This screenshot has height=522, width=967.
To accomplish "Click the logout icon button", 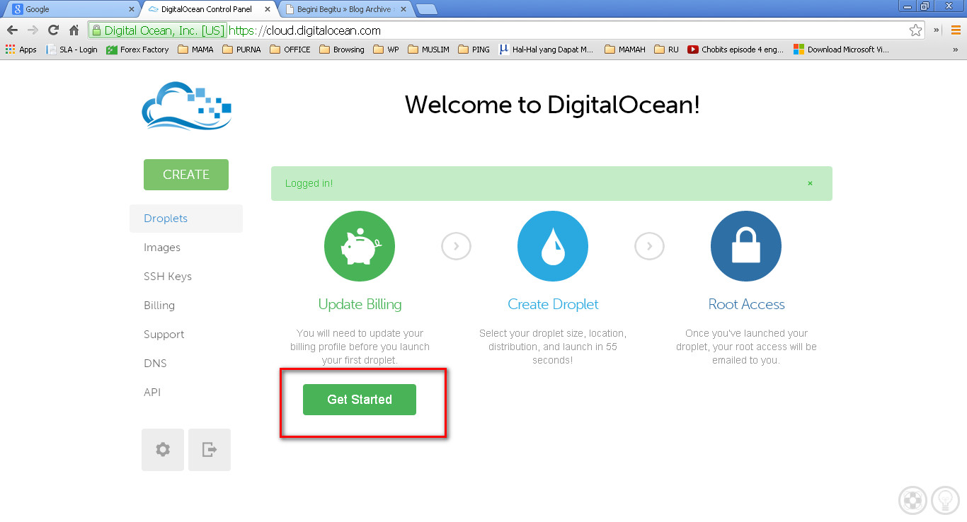I will click(210, 450).
